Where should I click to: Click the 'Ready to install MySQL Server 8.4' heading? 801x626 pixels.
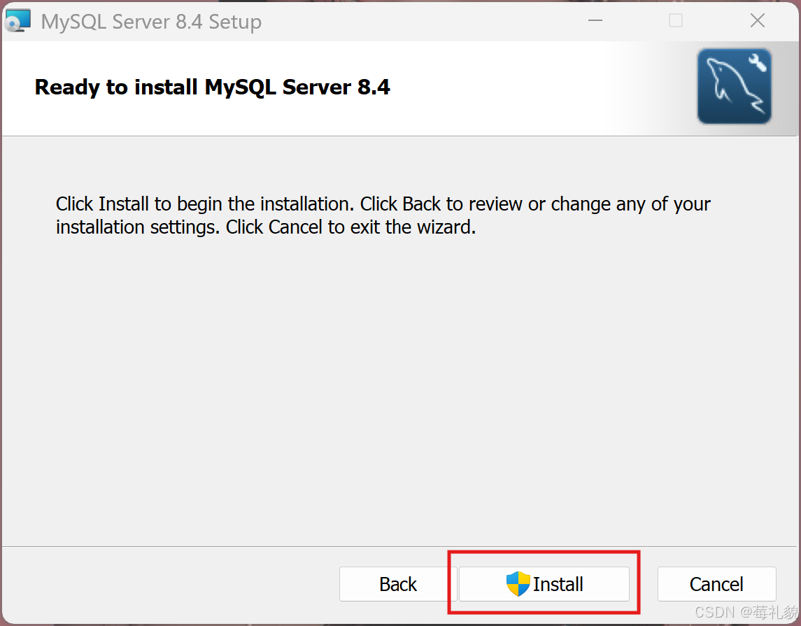click(213, 87)
